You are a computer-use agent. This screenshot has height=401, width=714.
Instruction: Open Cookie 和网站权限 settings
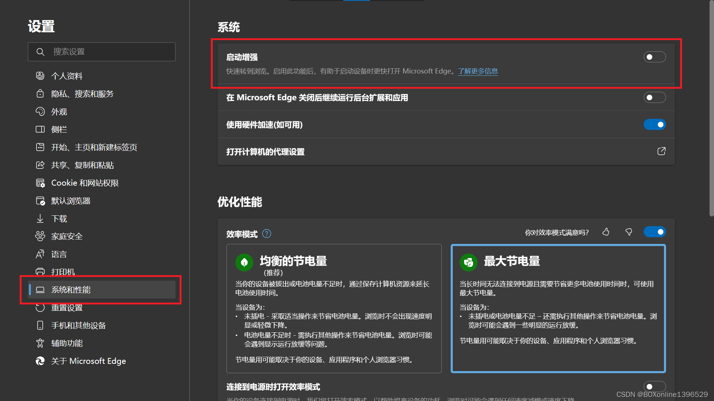coord(102,183)
